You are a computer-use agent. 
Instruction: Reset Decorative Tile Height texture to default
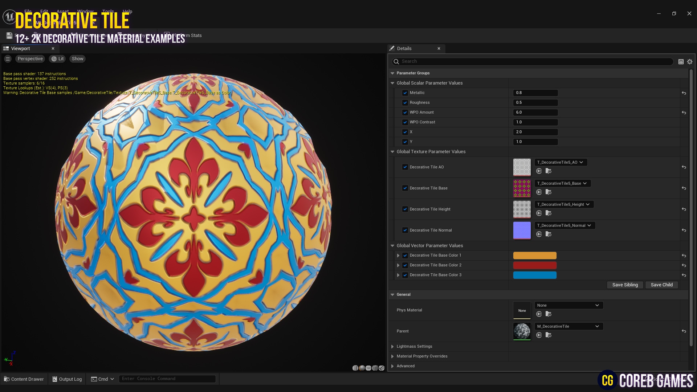click(684, 209)
